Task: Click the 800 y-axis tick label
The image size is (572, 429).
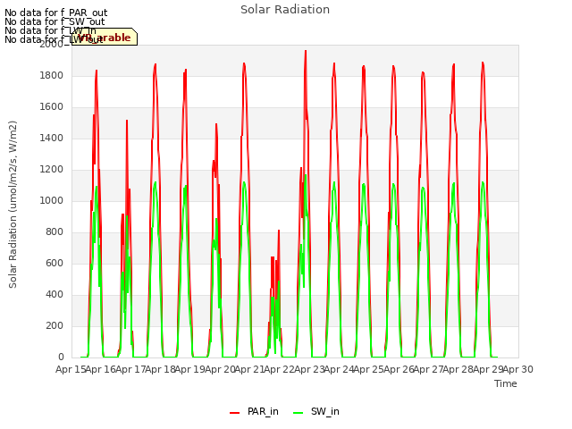Action: tap(55, 232)
